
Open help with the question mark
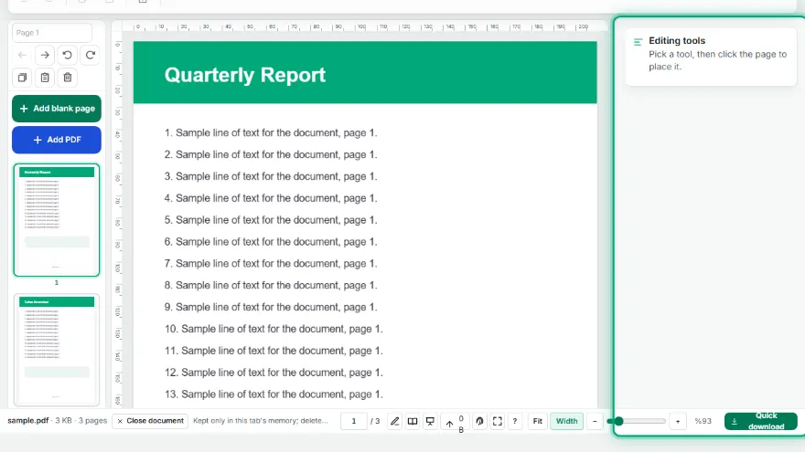514,421
